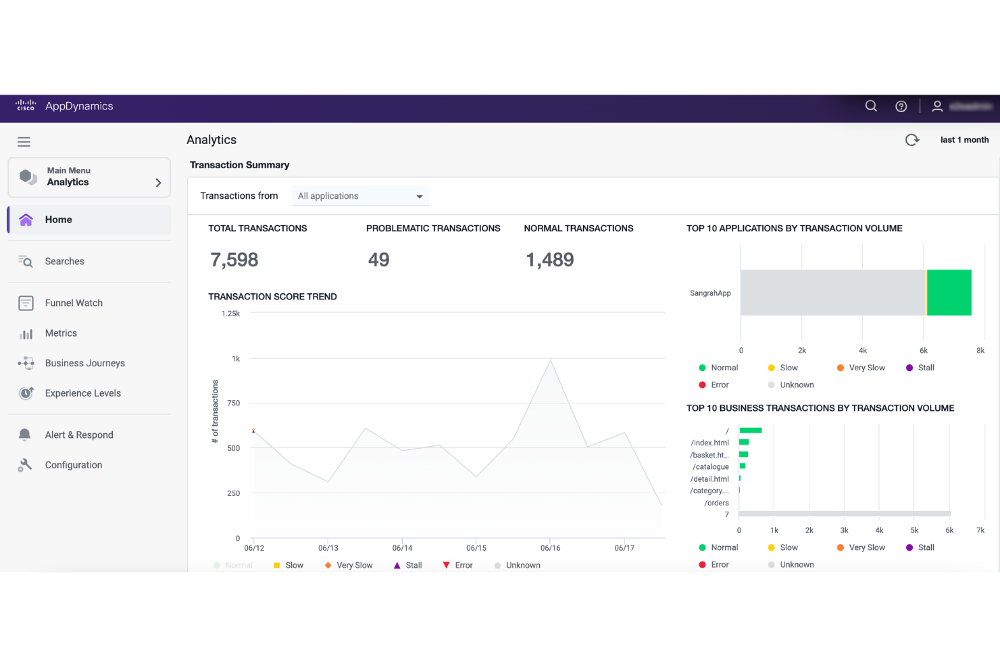Open the hamburger navigation menu

pyautogui.click(x=24, y=142)
